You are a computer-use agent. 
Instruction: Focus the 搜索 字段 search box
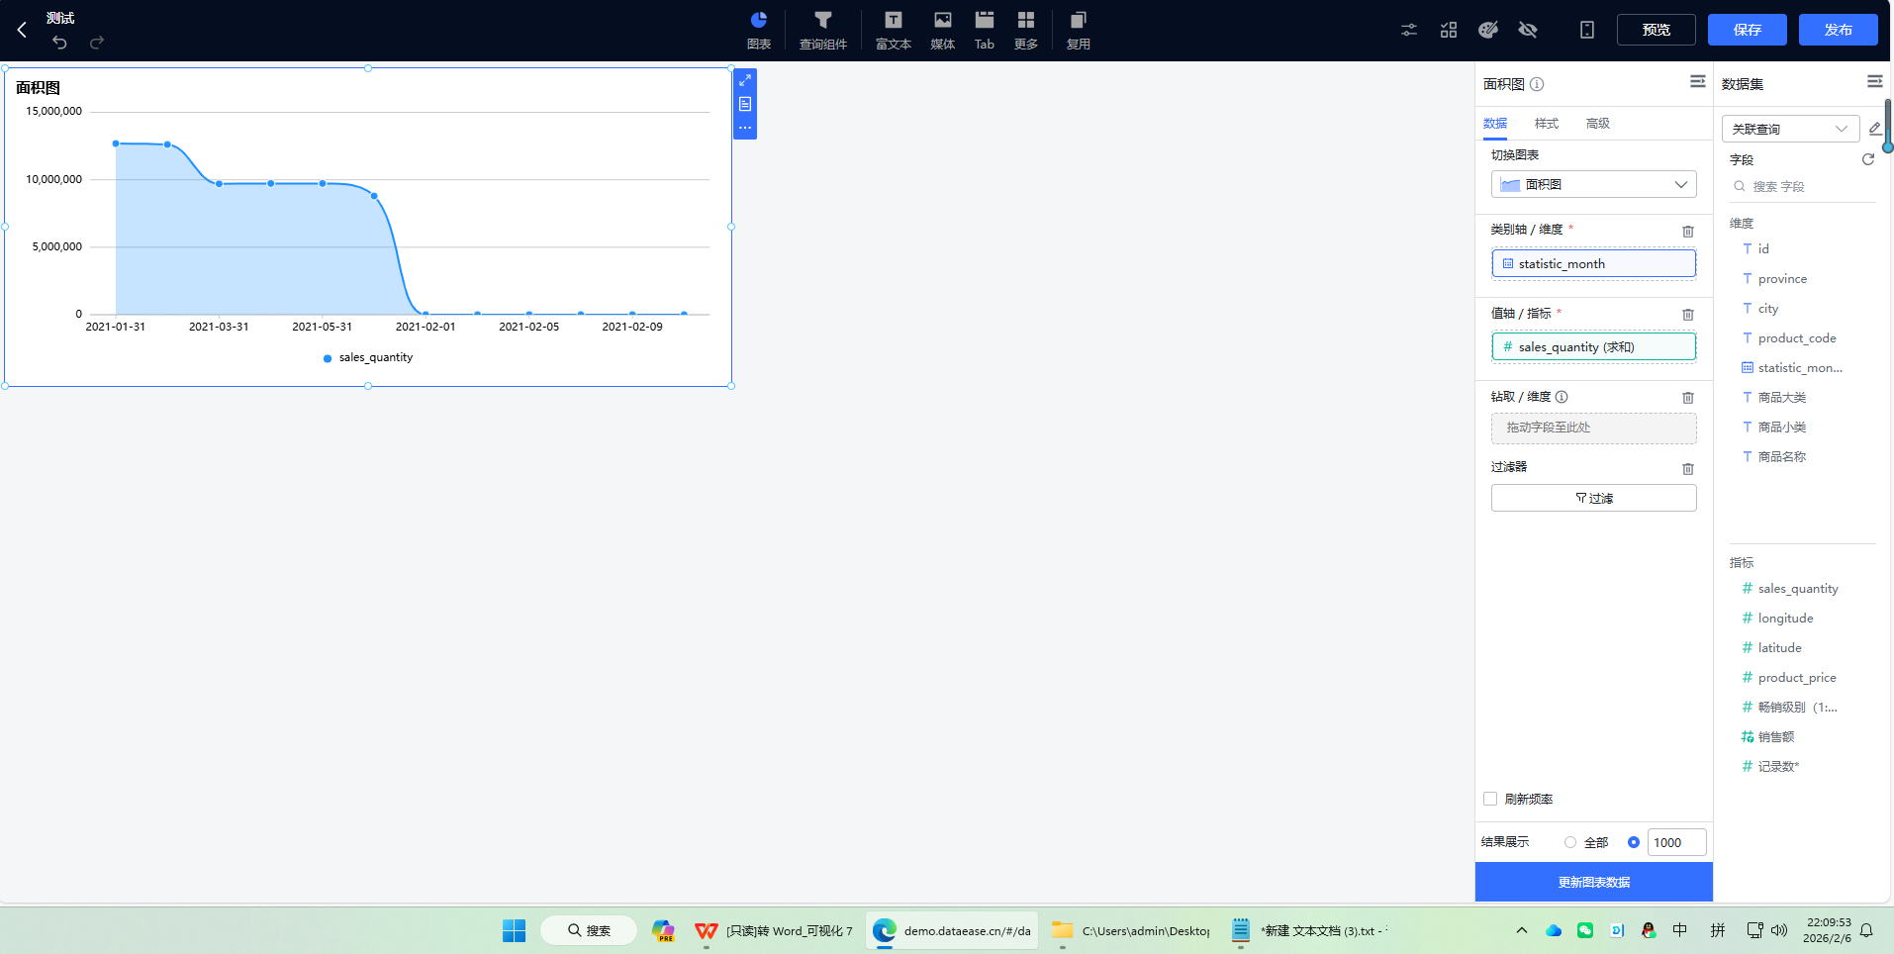pos(1803,186)
